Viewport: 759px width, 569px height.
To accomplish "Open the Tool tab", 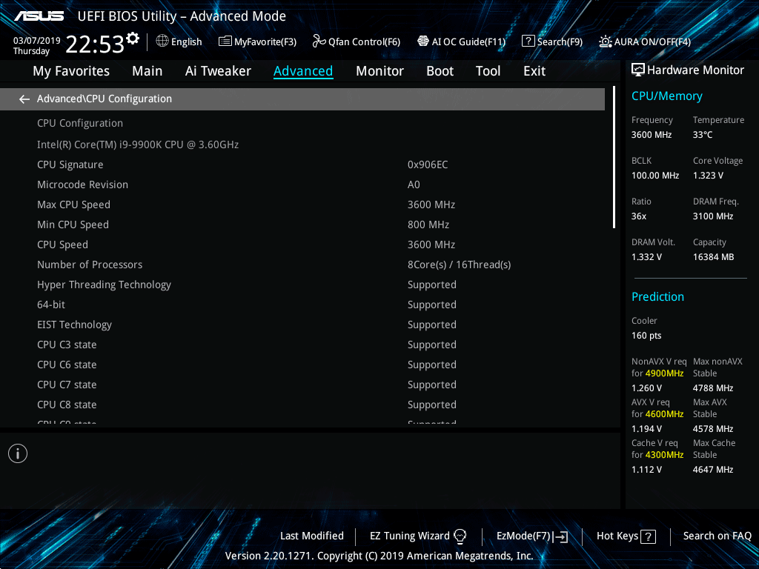I will [x=488, y=71].
